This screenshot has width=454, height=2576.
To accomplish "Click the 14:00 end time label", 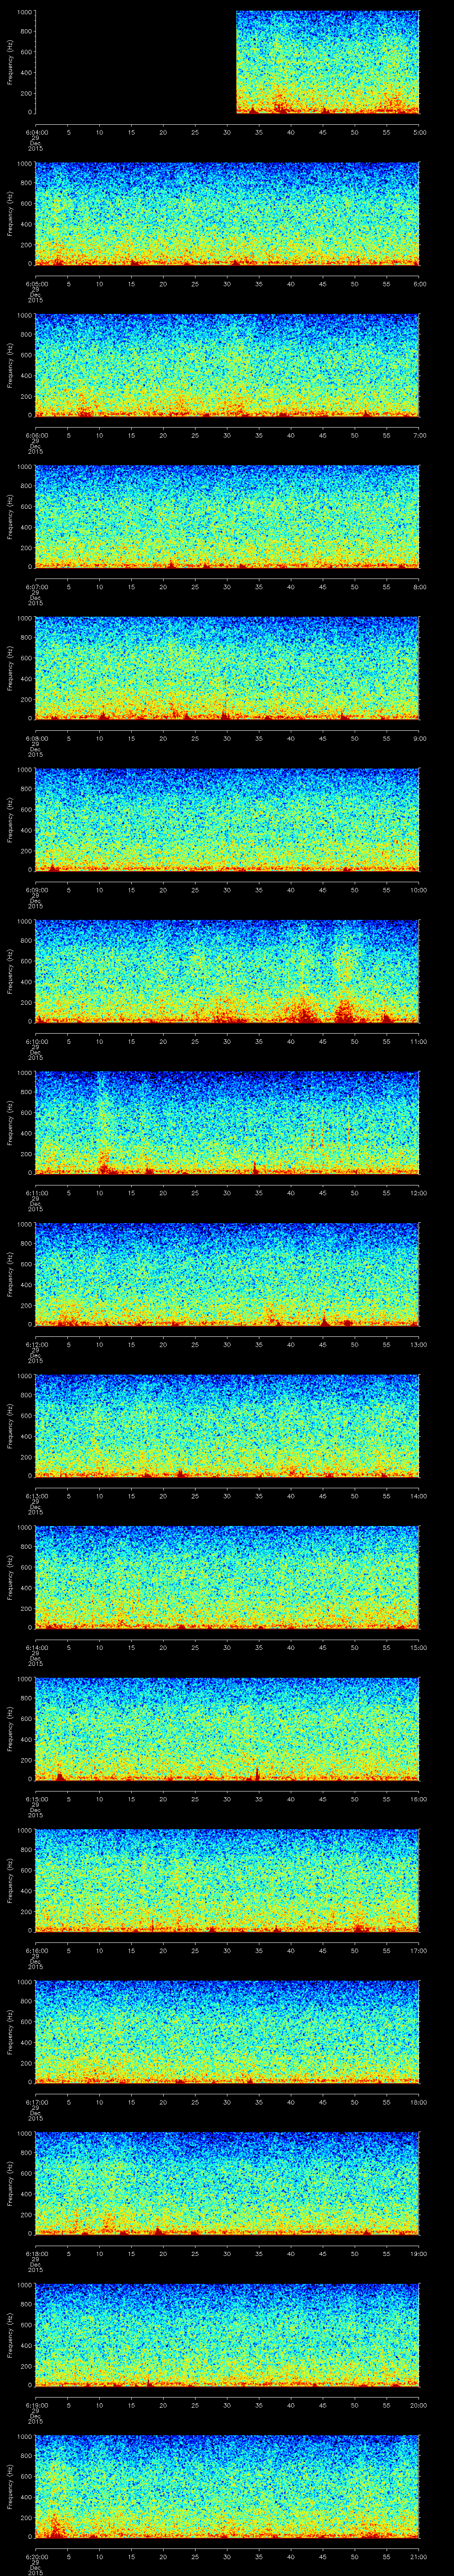I will coord(418,1495).
